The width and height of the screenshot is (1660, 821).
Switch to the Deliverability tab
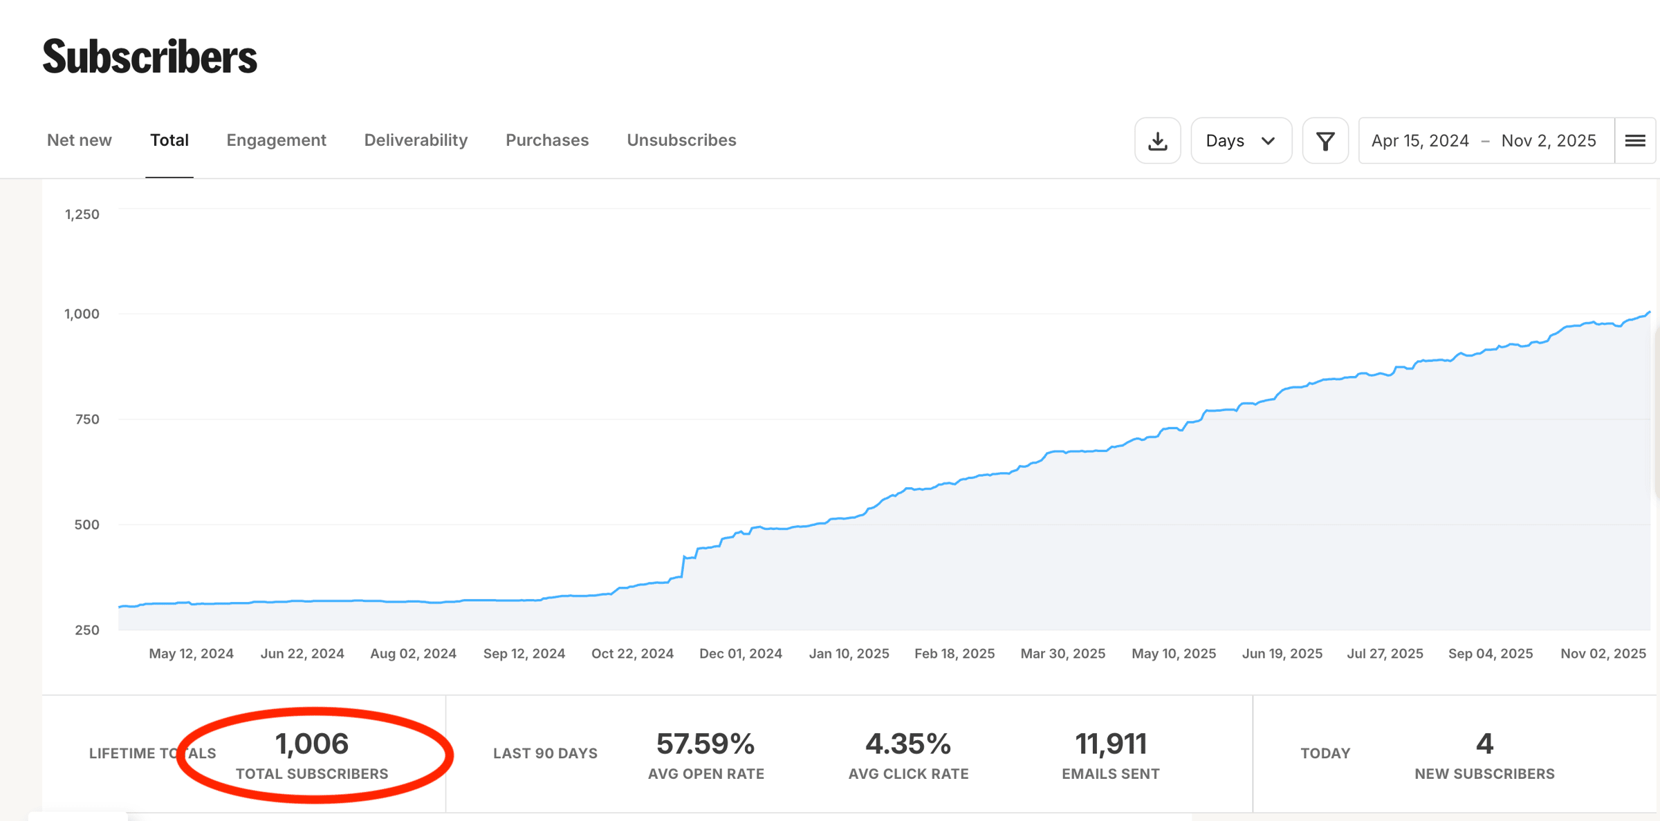(x=416, y=140)
